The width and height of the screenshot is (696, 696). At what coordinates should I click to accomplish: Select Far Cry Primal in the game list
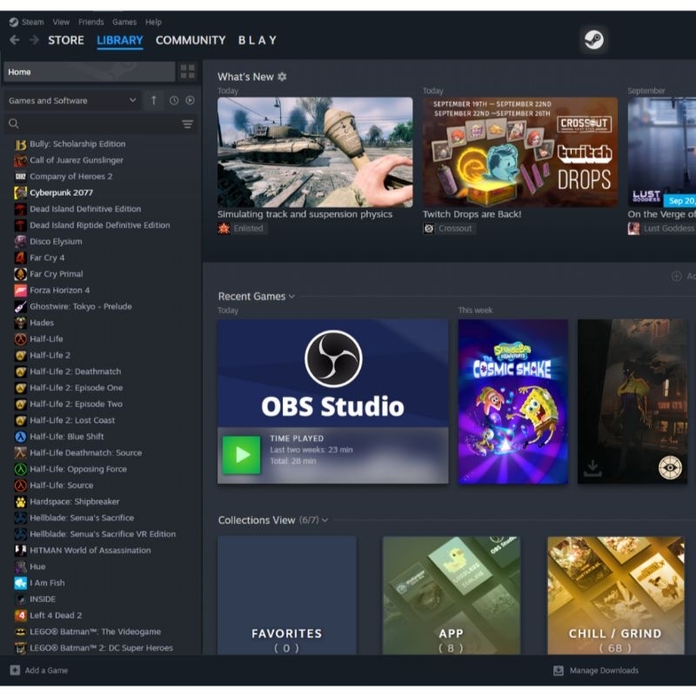point(57,274)
